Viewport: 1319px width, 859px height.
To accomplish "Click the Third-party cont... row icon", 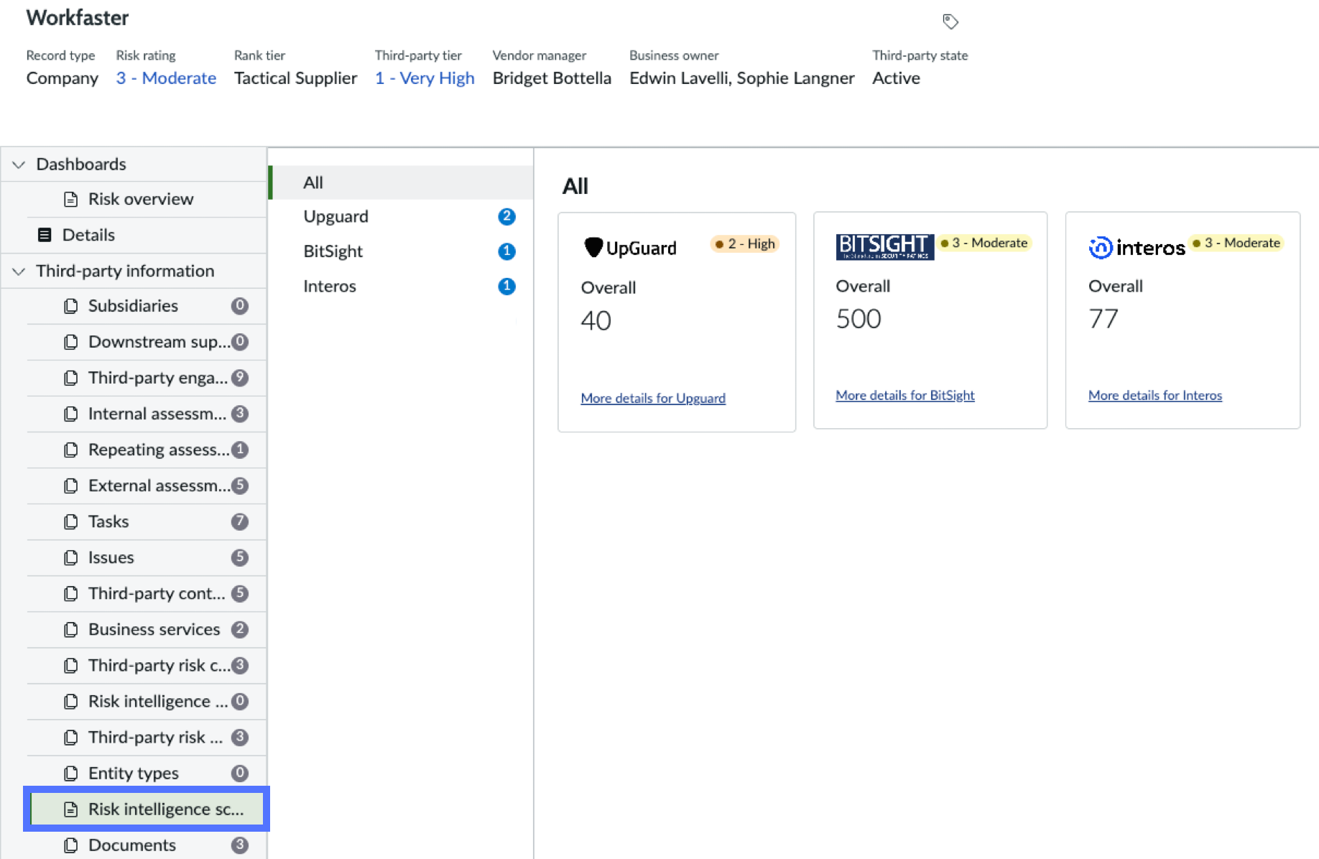I will pos(70,593).
